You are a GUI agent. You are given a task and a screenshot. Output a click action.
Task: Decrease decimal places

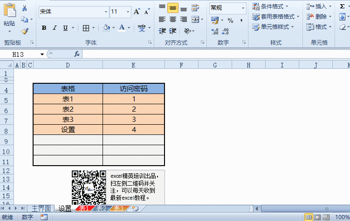[x=225, y=32]
